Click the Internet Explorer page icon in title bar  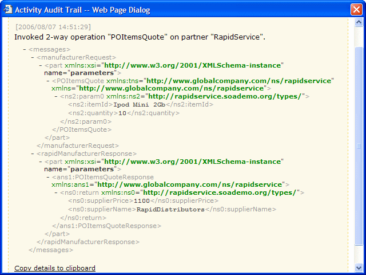coord(7,10)
